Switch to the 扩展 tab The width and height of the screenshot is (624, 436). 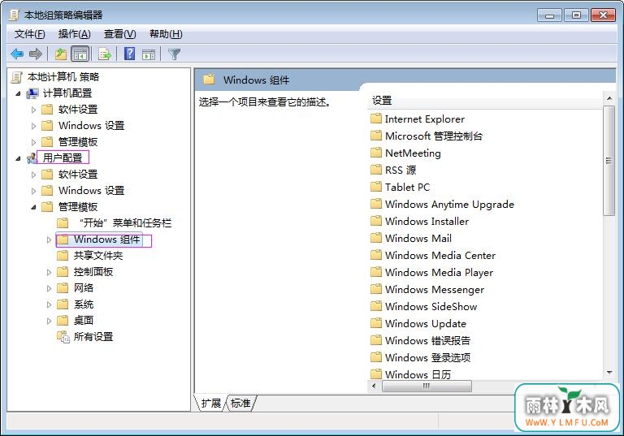[x=210, y=403]
